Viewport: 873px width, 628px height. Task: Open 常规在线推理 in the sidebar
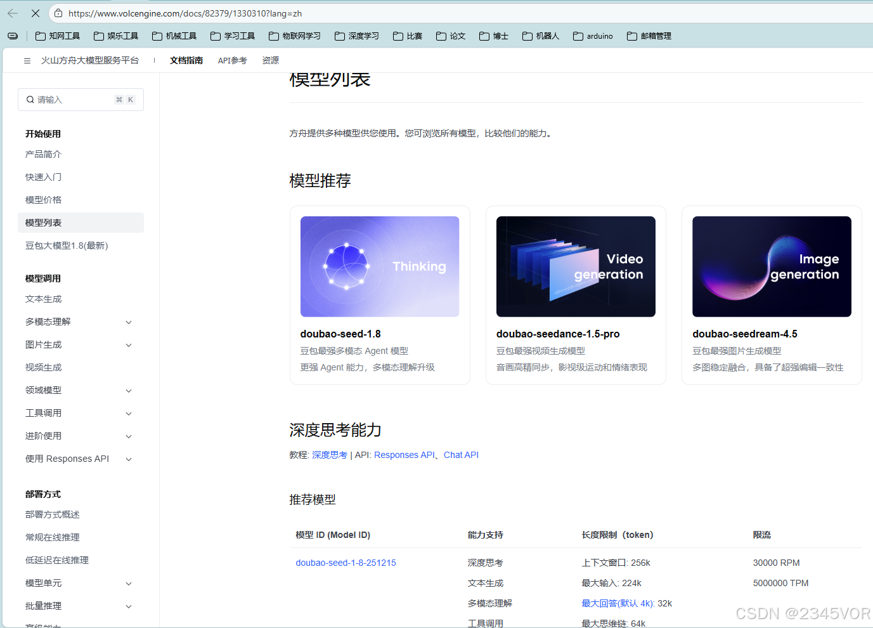53,537
